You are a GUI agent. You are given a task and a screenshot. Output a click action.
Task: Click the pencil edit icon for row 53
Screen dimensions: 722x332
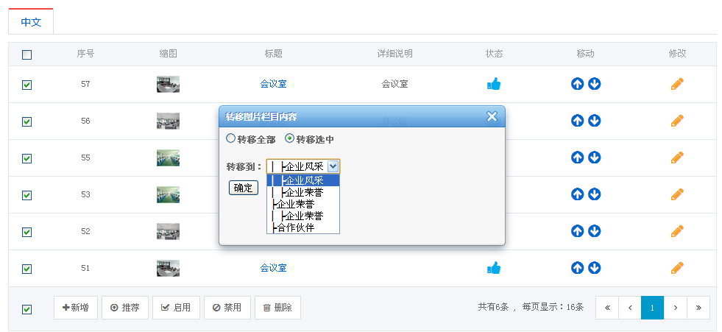pos(677,194)
